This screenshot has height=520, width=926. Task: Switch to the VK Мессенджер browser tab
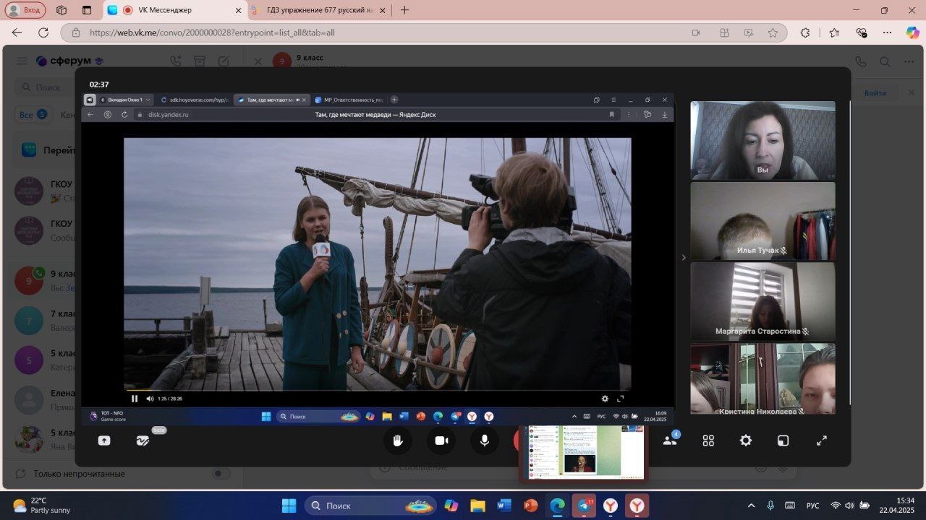(175, 10)
